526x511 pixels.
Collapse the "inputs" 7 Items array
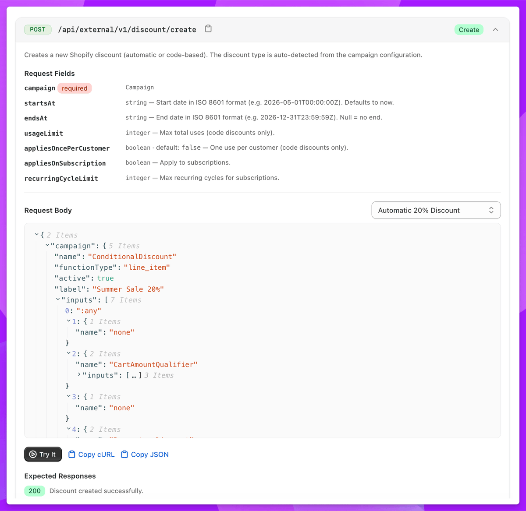[58, 300]
